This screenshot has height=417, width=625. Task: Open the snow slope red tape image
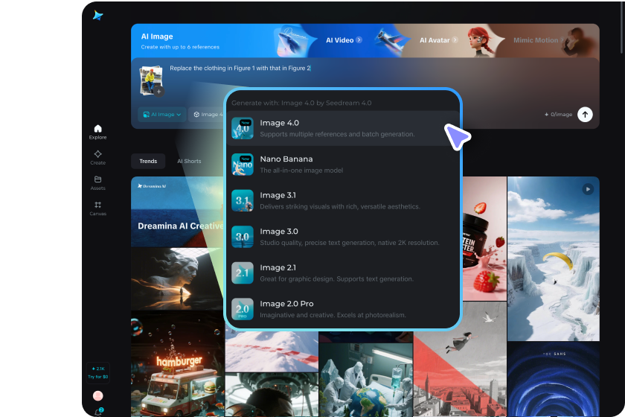pos(272,351)
